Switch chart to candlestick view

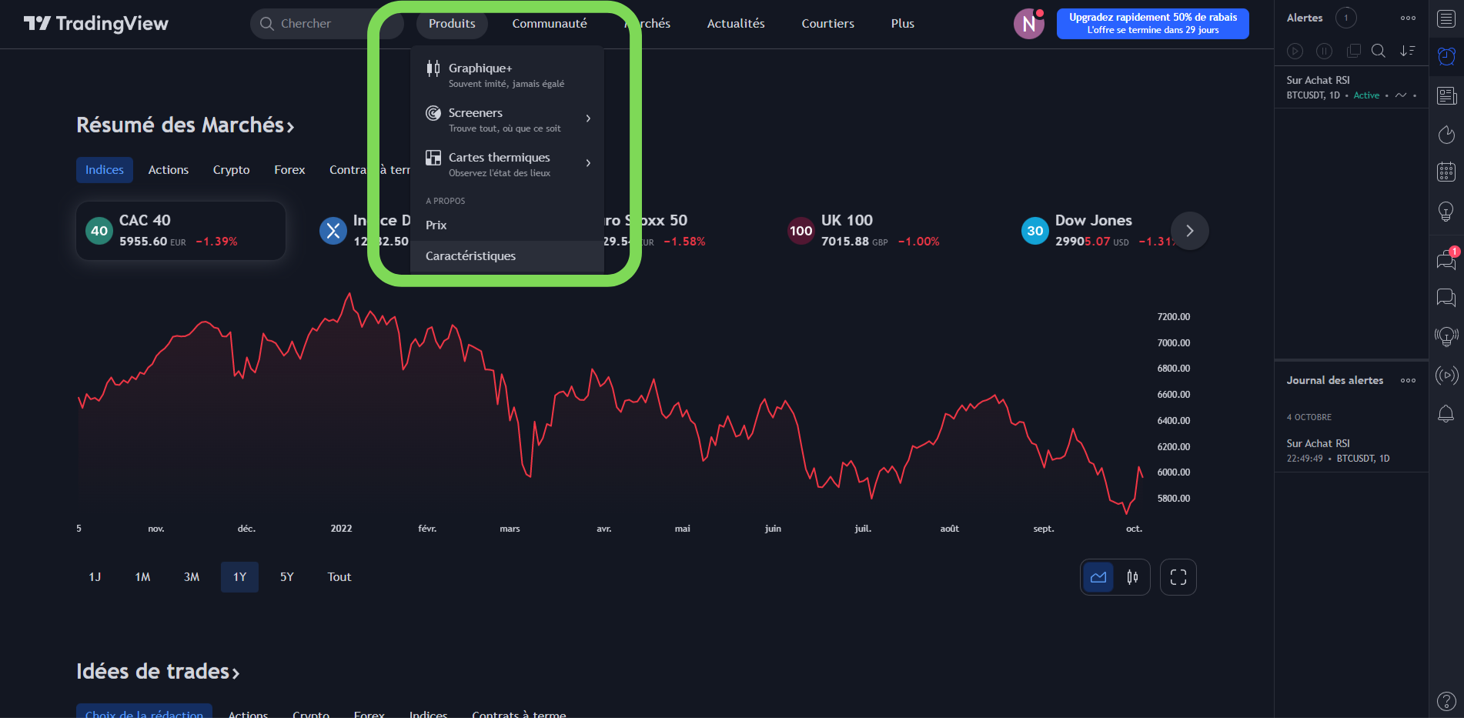click(1132, 577)
